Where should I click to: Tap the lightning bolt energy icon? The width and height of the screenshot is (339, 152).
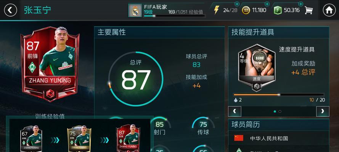pos(217,10)
